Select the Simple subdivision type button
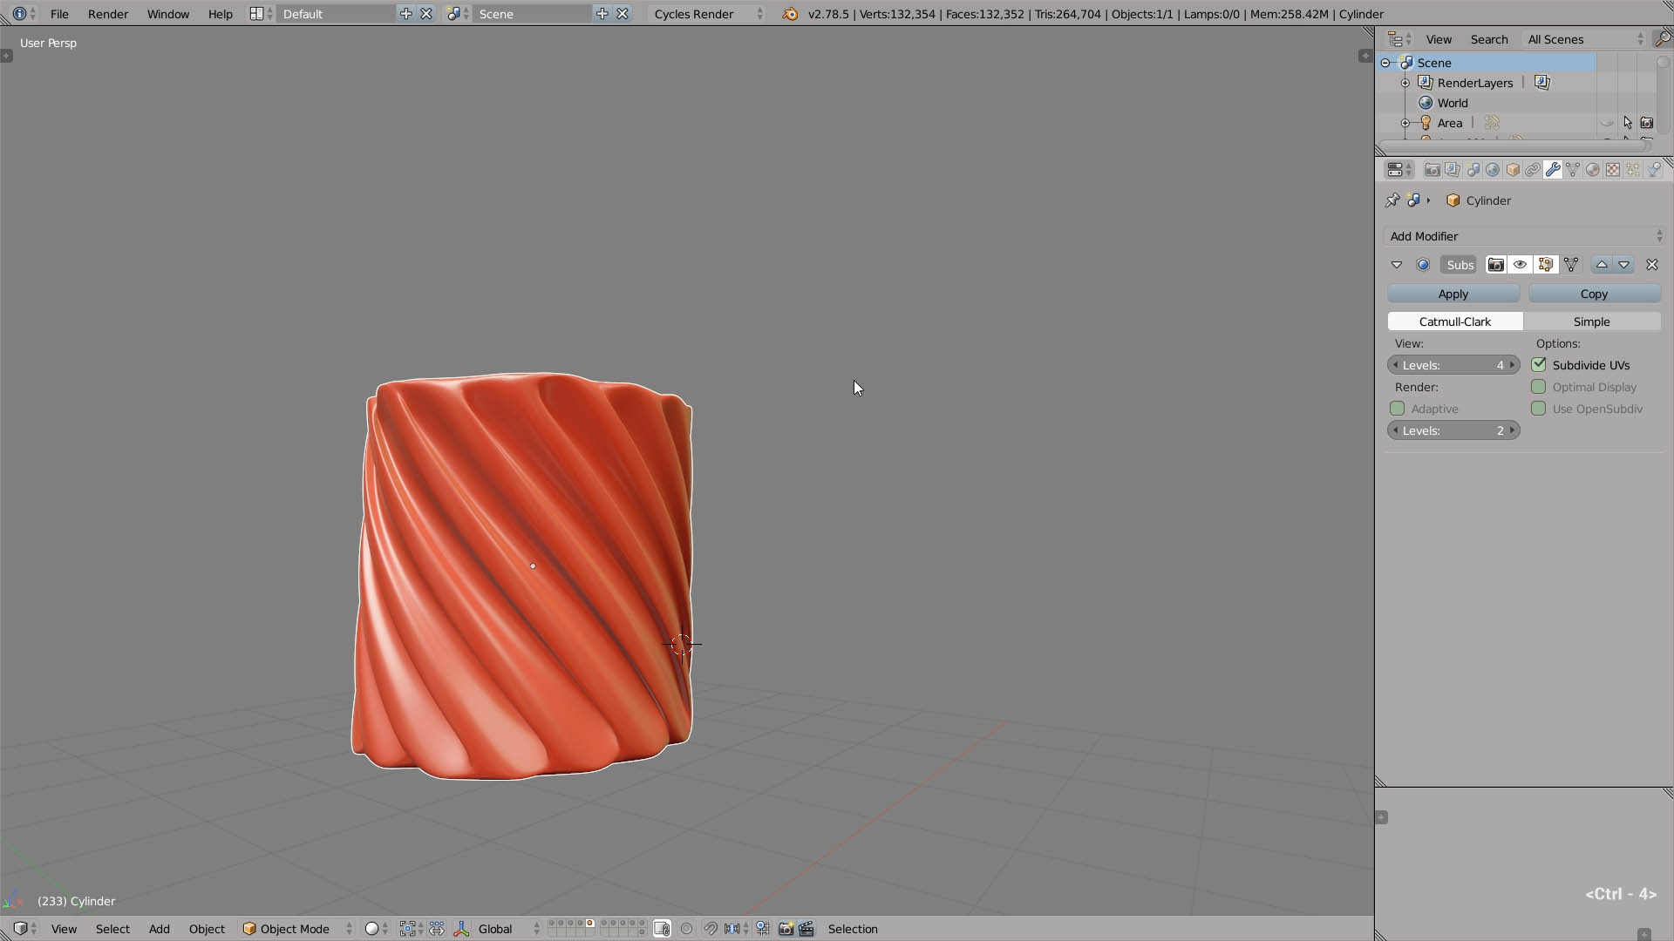 pos(1591,322)
